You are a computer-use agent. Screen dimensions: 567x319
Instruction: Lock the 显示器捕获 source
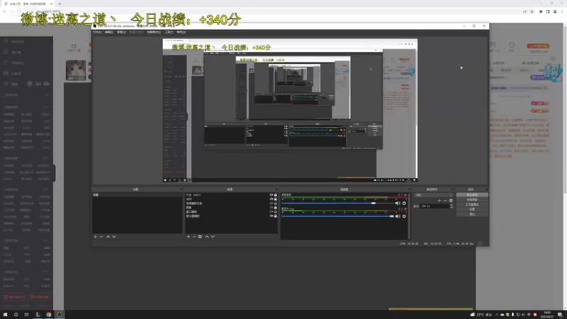point(276,216)
